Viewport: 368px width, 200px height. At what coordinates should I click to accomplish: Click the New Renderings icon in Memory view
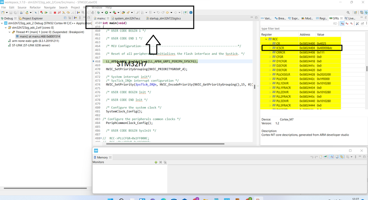click(321, 157)
